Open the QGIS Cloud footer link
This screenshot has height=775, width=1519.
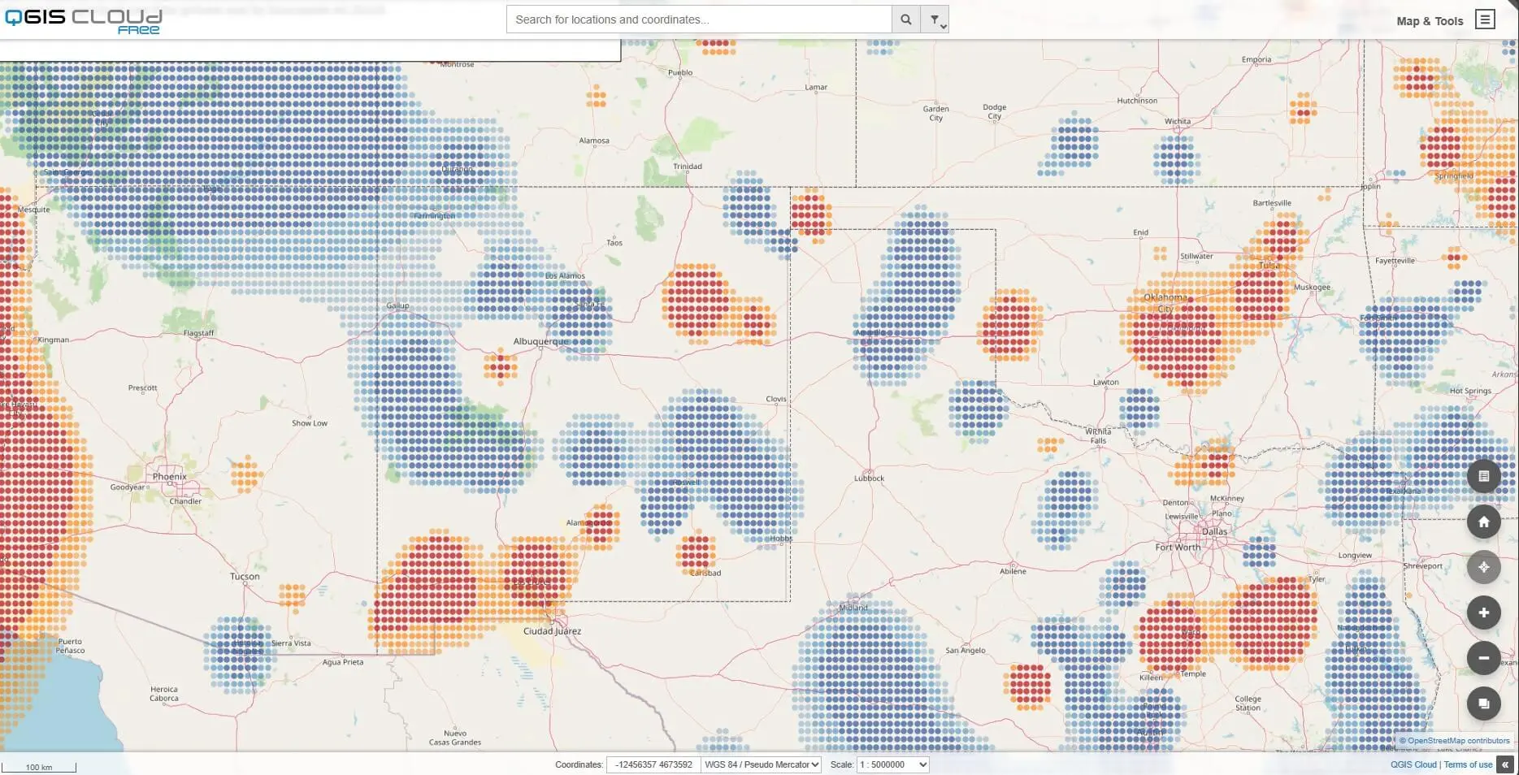pos(1413,764)
